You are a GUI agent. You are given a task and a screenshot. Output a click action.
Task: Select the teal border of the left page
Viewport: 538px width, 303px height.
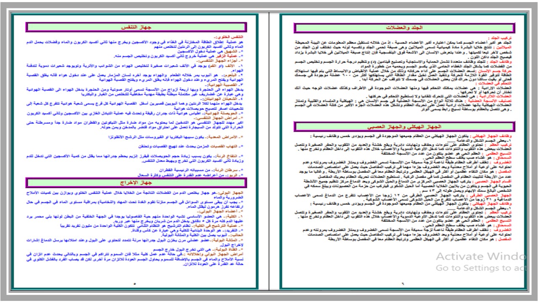point(12,151)
